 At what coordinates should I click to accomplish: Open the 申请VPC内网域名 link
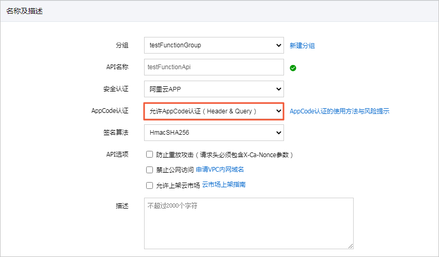tap(220, 170)
